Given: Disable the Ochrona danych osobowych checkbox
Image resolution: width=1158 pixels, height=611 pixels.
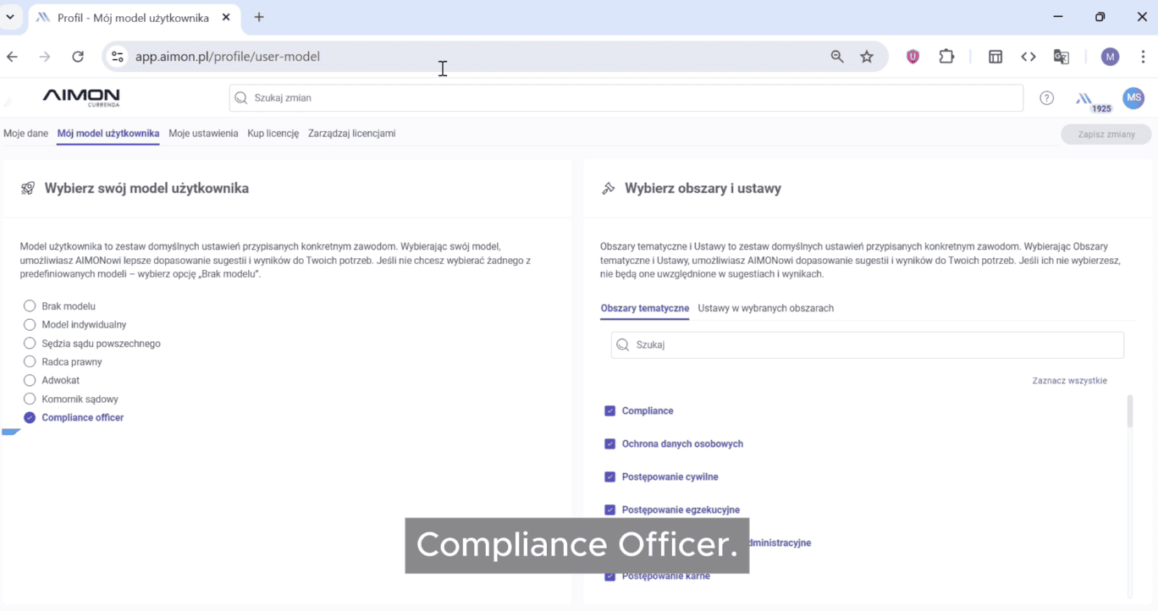Looking at the screenshot, I should [x=609, y=443].
